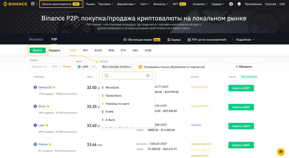Expand the UAH fiat currency dropdown
The image size is (289, 158).
coord(86,67)
